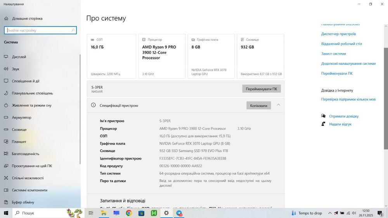Click the clock 12:50 date display
The image size is (388, 218).
tap(366, 213)
